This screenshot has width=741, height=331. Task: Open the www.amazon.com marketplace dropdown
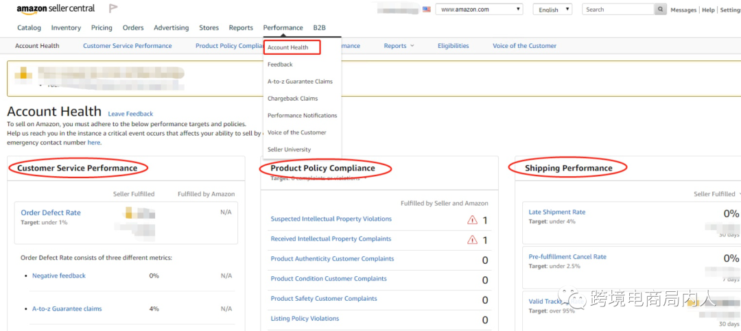coord(479,10)
